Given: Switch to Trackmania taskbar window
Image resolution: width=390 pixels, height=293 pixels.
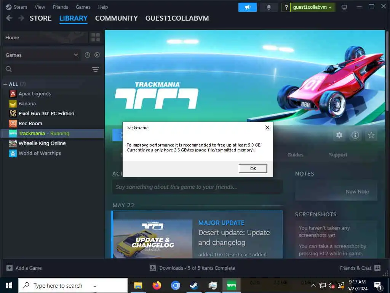Looking at the screenshot, I should click(x=231, y=285).
